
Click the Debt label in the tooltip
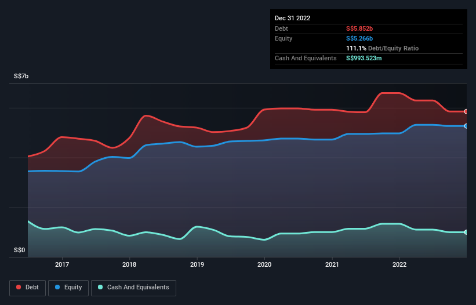281,28
